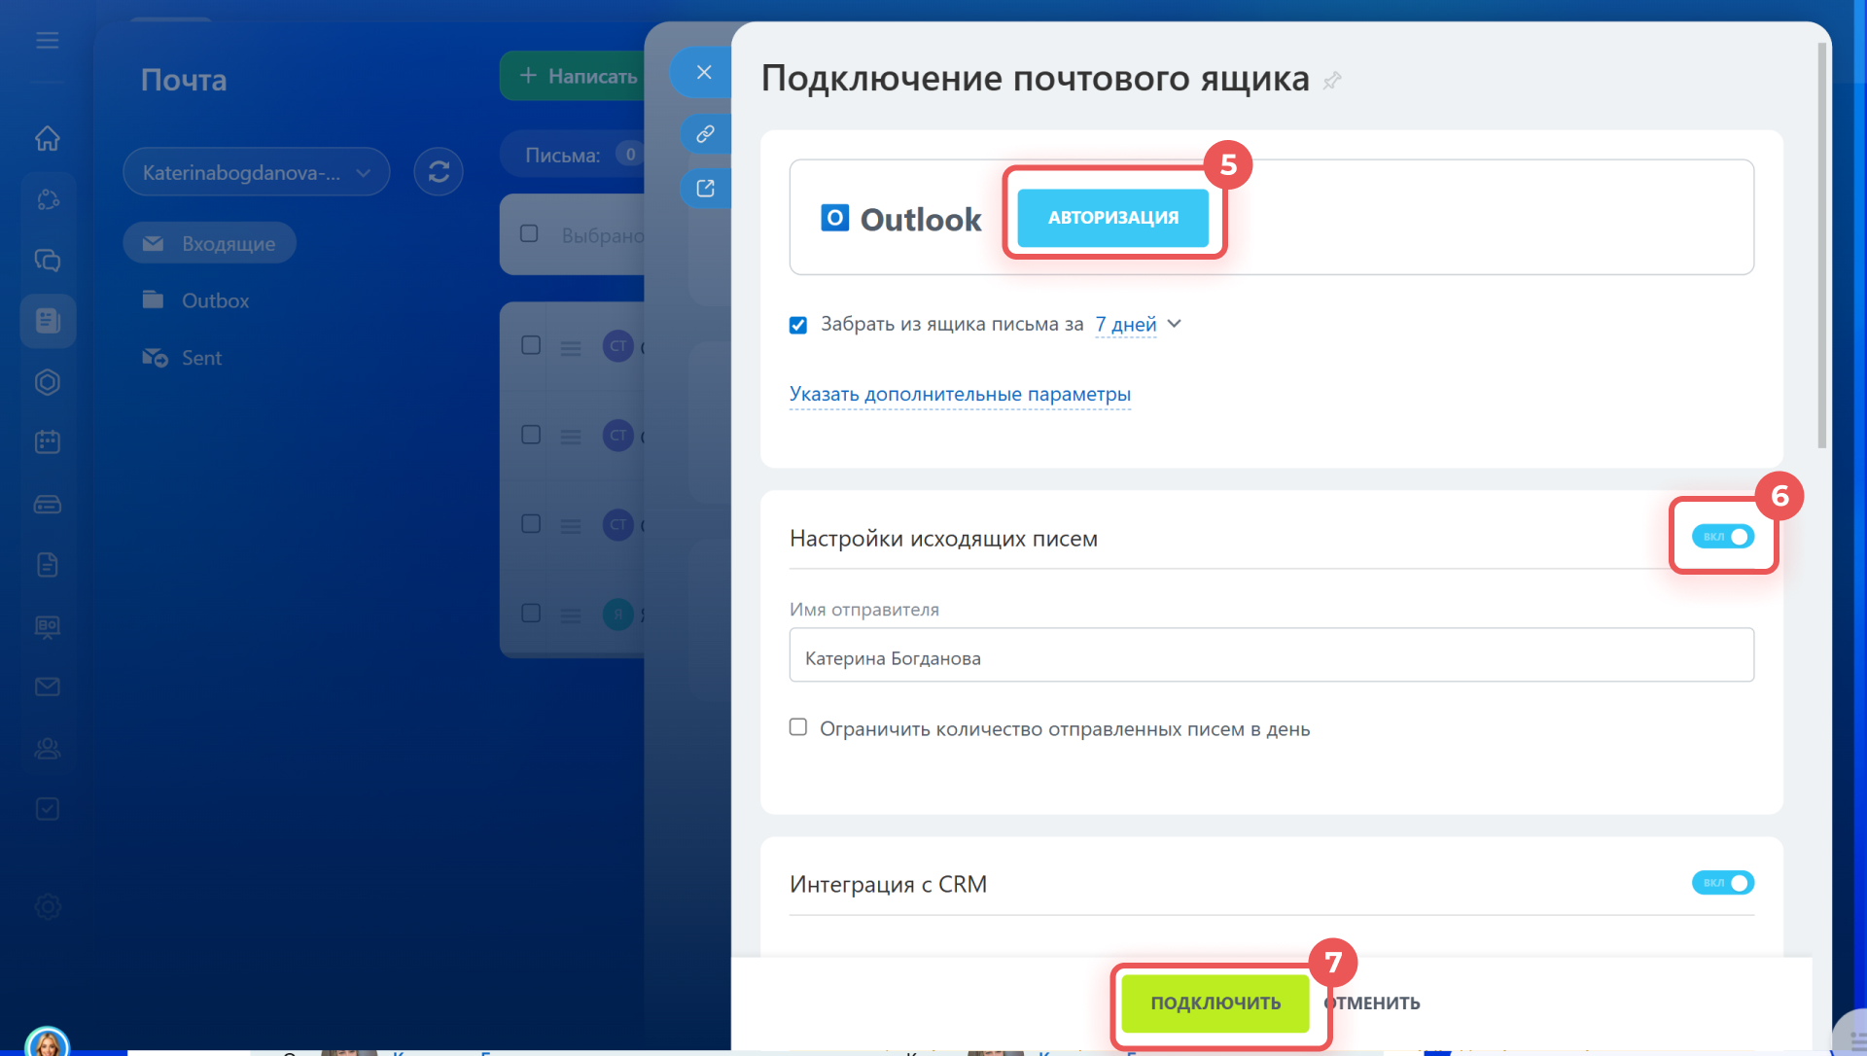This screenshot has height=1056, width=1867.
Task: Close the mailbox connection side panel
Action: tap(704, 72)
